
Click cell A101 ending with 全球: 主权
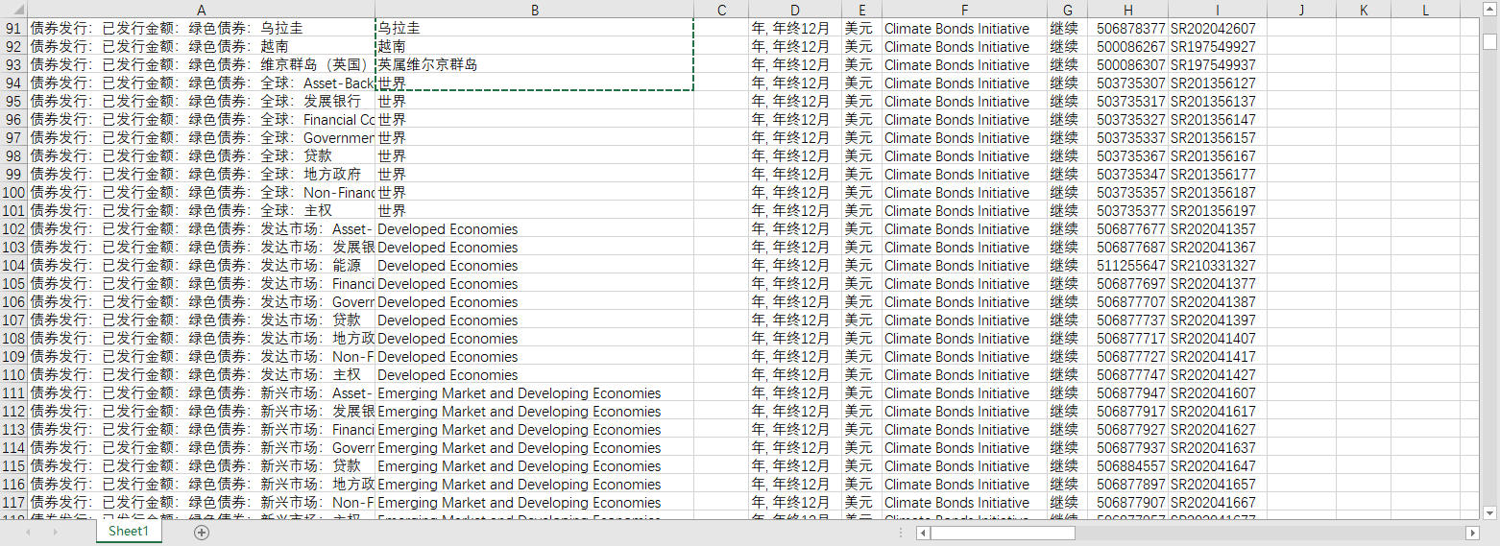(x=201, y=211)
